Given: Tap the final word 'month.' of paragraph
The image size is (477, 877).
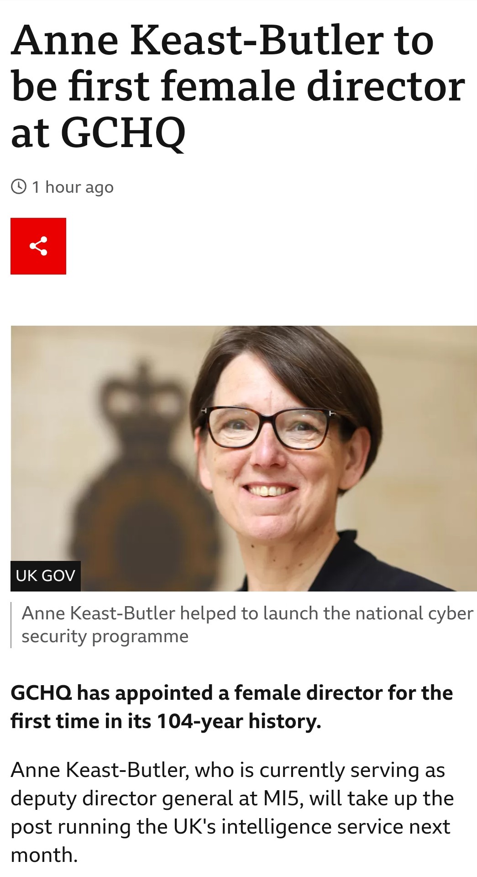Looking at the screenshot, I should click(x=44, y=855).
